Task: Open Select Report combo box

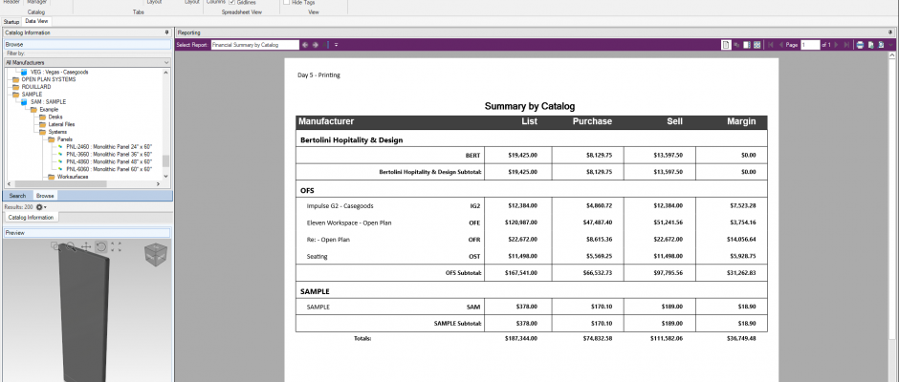Action: (255, 45)
